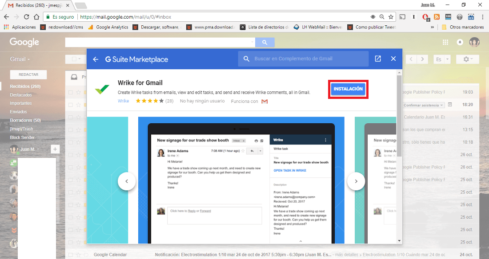Open 'Otros marcadores' folder
489x259 pixels.
click(x=463, y=27)
